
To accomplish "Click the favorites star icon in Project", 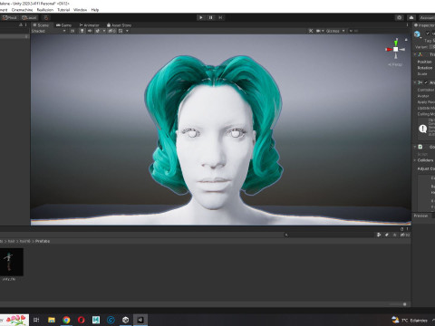I will [x=395, y=235].
